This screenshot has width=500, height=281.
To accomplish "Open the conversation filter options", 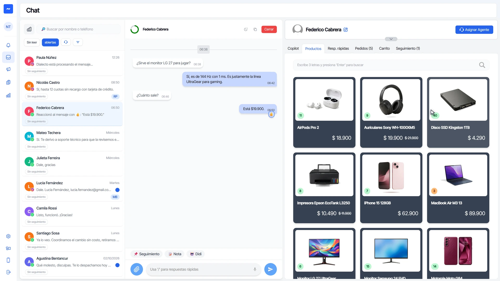I will [x=78, y=42].
